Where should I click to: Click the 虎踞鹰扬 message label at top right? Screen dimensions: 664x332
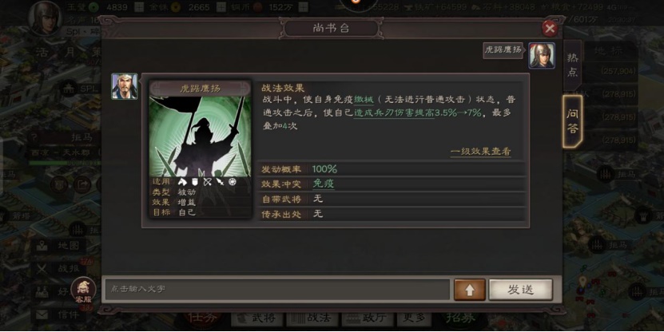tap(503, 50)
